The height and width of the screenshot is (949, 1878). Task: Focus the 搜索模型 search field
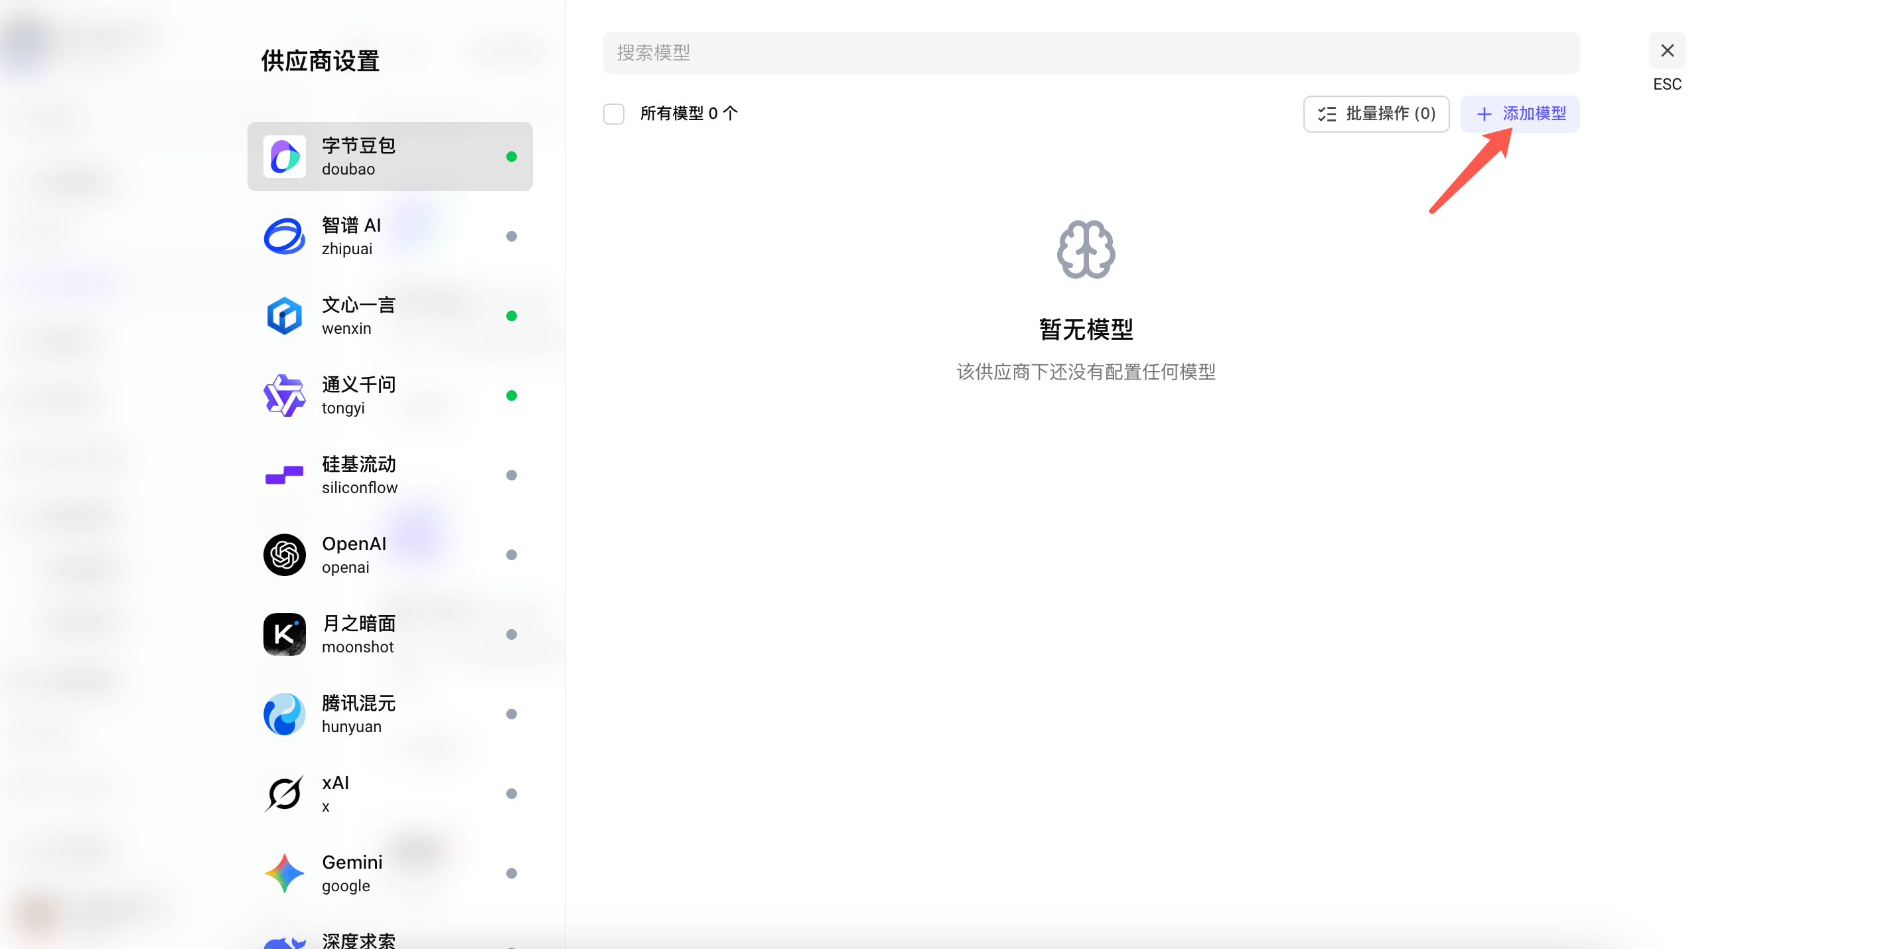(x=1091, y=53)
